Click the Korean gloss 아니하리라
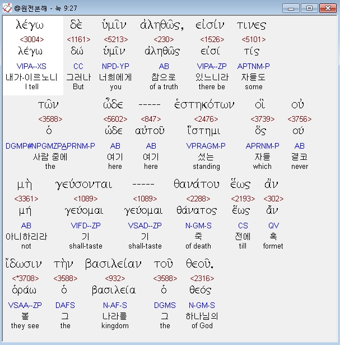The height and width of the screenshot is (345, 340). point(26,237)
